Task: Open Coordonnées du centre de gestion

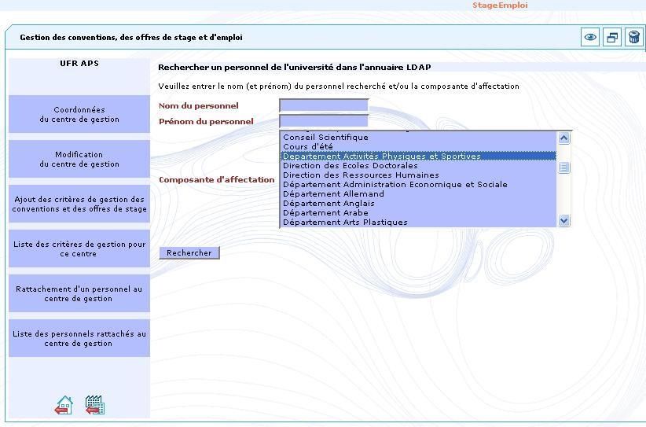Action: click(79, 115)
